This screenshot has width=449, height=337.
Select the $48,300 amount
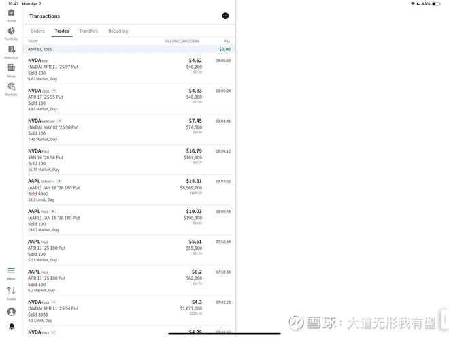point(194,97)
